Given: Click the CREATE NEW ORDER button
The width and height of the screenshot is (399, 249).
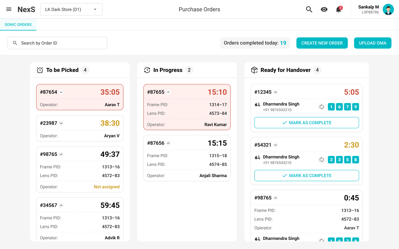Looking at the screenshot, I should click(x=322, y=43).
